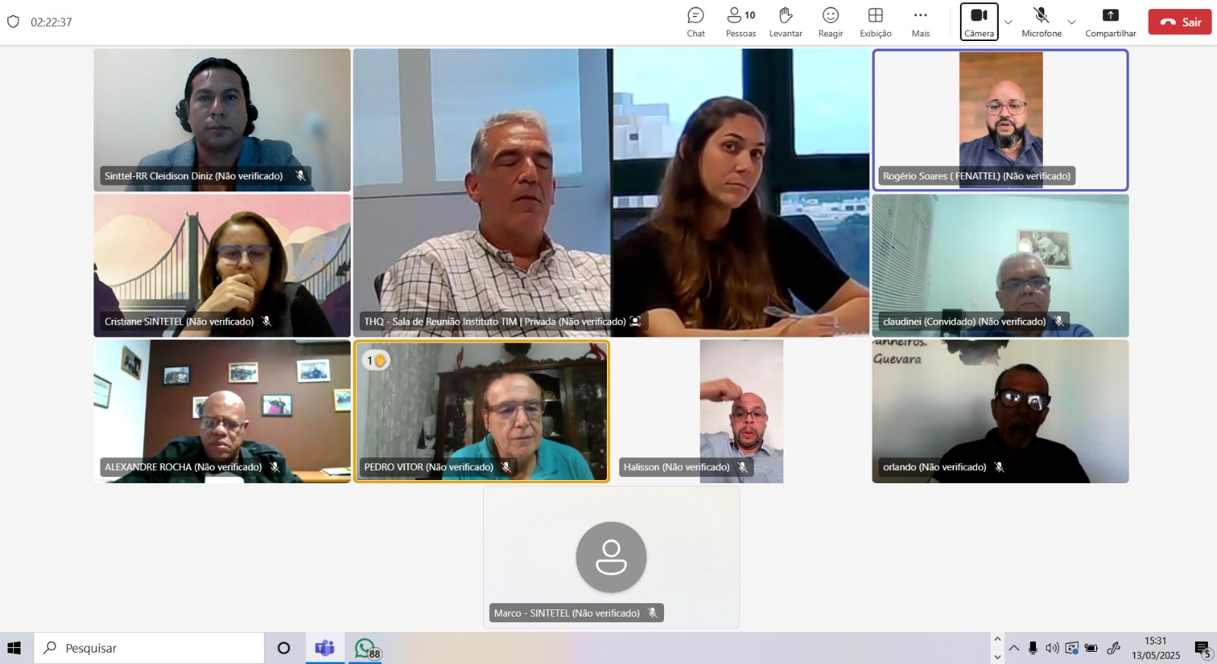Viewport: 1217px width, 664px height.
Task: Select the PEDRO VITOR video tile
Action: (x=481, y=410)
